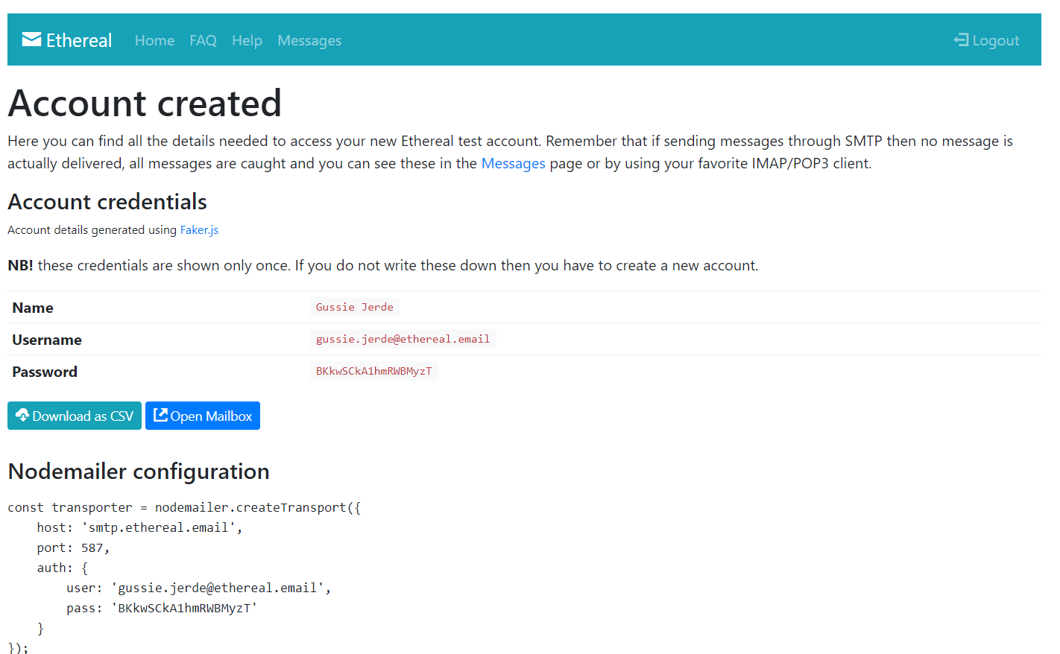
Task: Click the external-link icon on Open Mailbox
Action: pos(159,415)
